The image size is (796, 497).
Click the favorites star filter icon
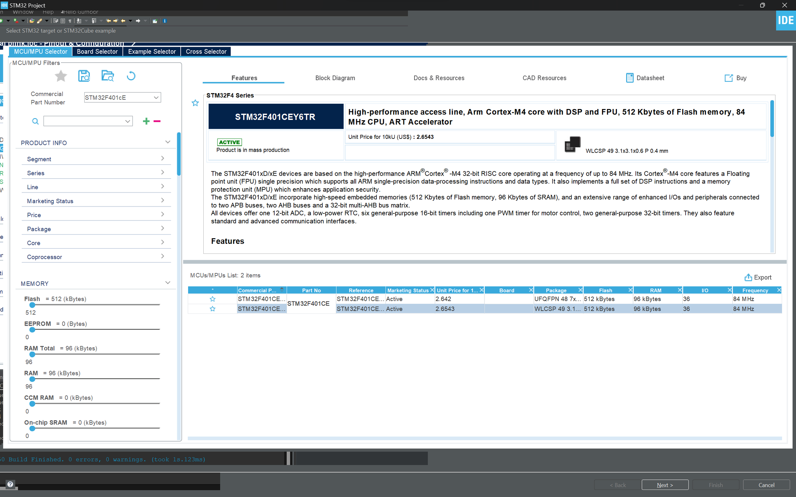point(61,76)
